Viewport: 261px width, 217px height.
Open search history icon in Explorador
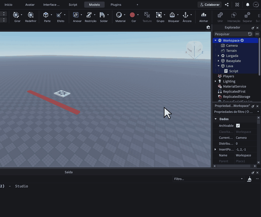coord(250,34)
